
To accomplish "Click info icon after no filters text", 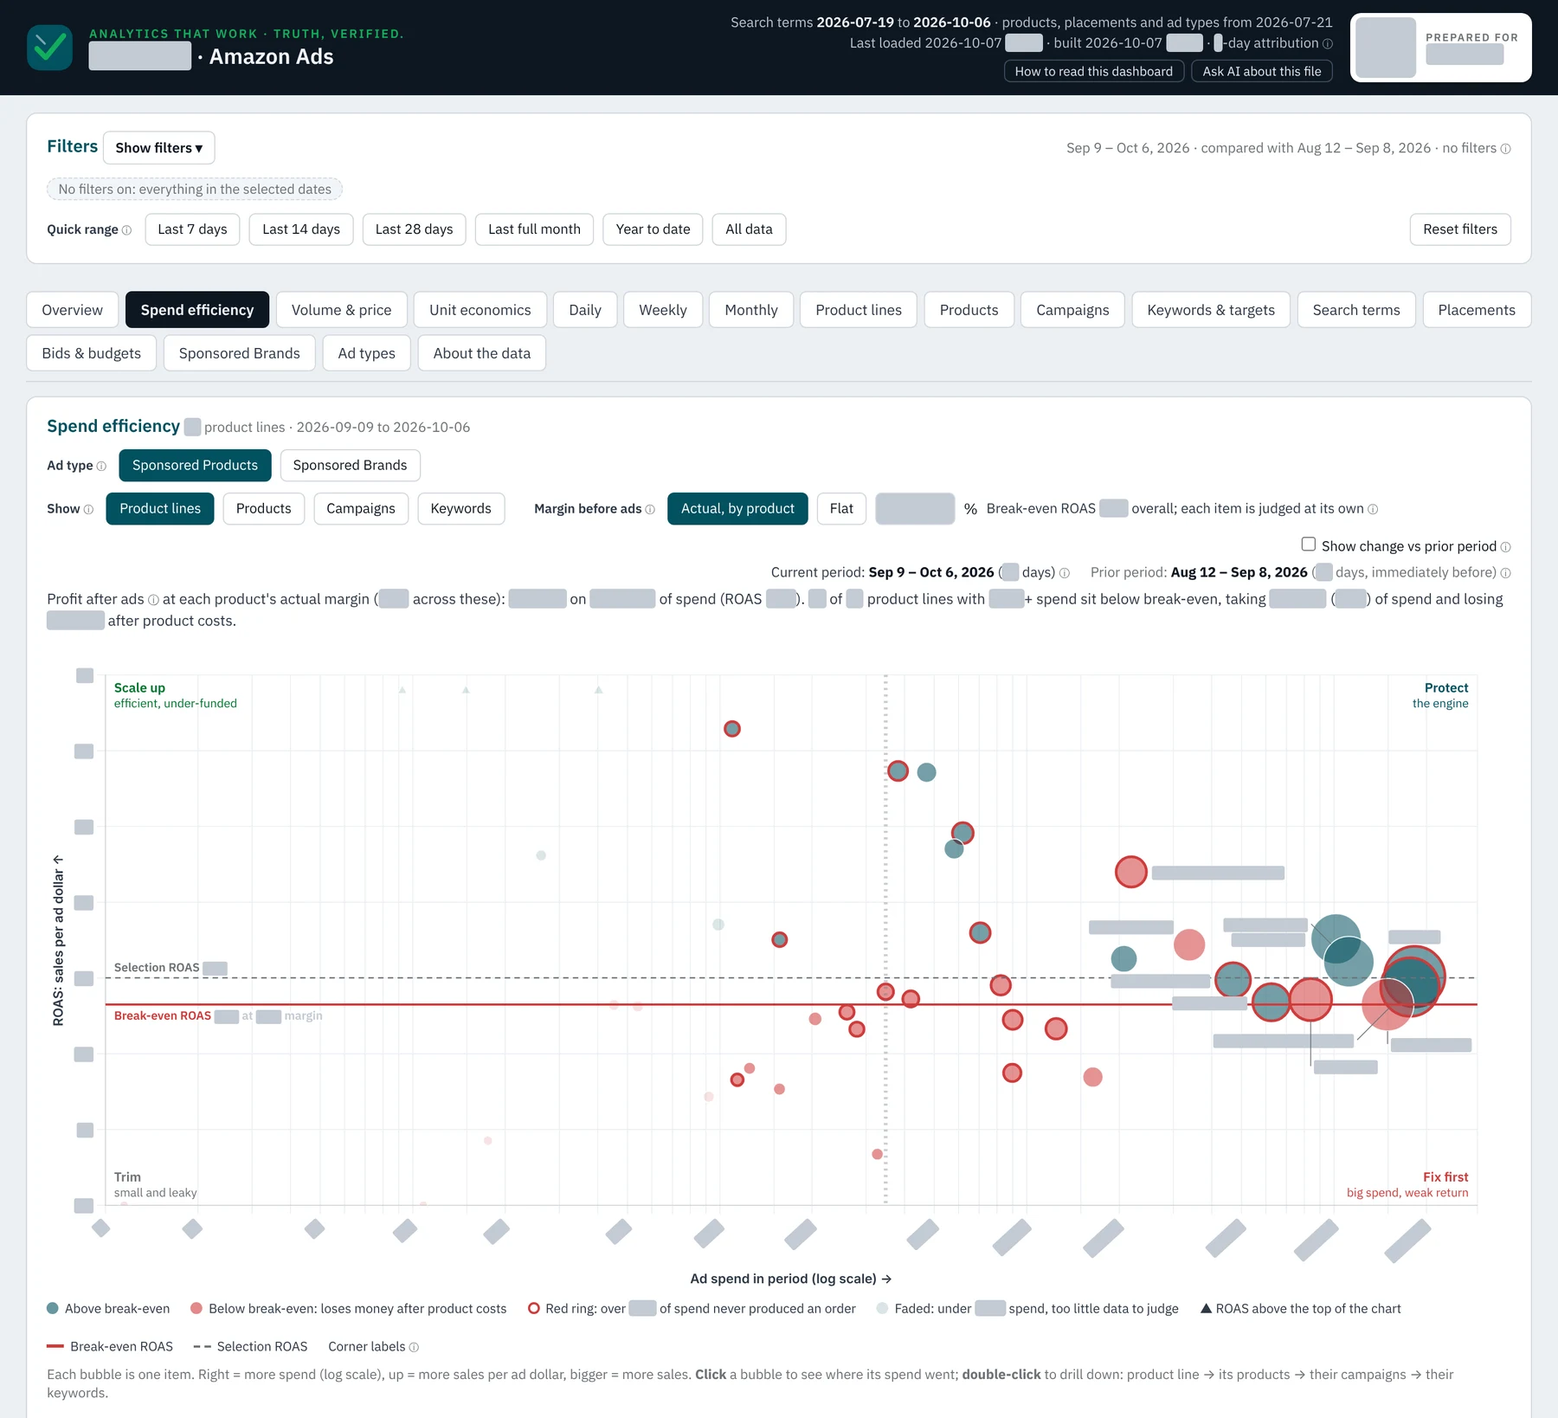I will click(x=1506, y=149).
